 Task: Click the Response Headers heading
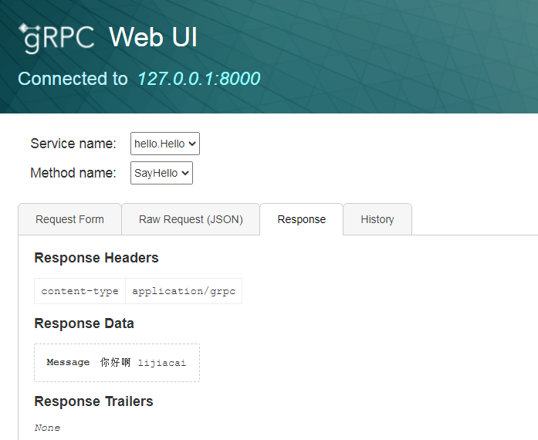pos(96,258)
